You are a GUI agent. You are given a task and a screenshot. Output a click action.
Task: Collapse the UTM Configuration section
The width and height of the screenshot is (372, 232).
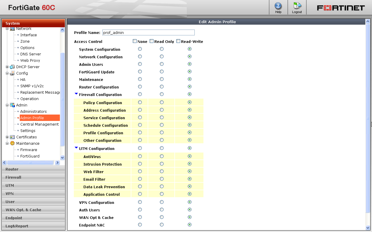click(x=76, y=148)
